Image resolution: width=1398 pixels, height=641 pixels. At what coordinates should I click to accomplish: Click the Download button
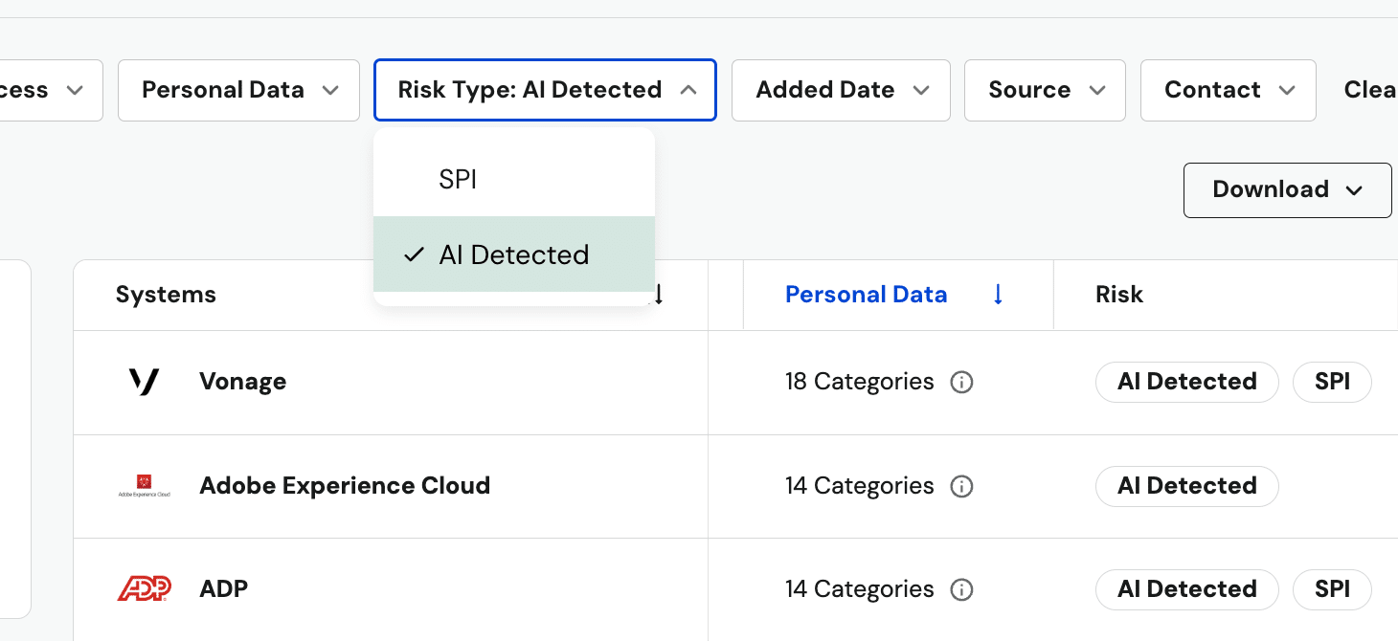click(1286, 189)
